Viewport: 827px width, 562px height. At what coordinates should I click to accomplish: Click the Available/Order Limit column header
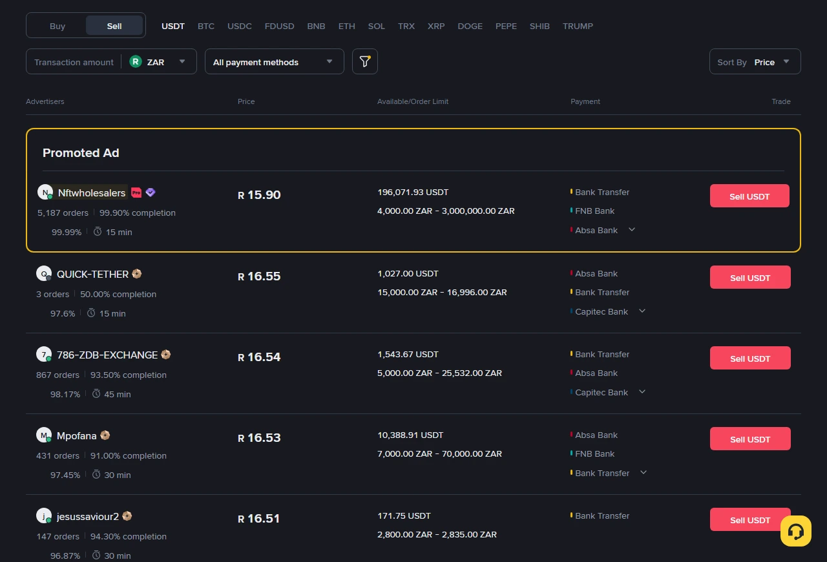[413, 101]
